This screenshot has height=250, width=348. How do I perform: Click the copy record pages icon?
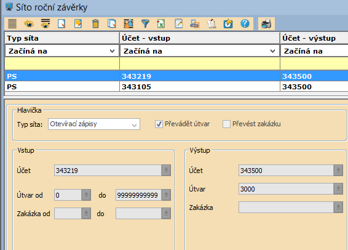coord(112,23)
